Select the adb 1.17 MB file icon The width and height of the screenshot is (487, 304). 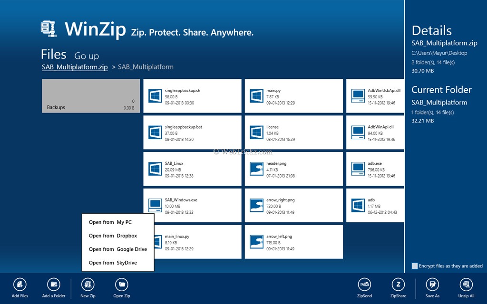tap(358, 205)
